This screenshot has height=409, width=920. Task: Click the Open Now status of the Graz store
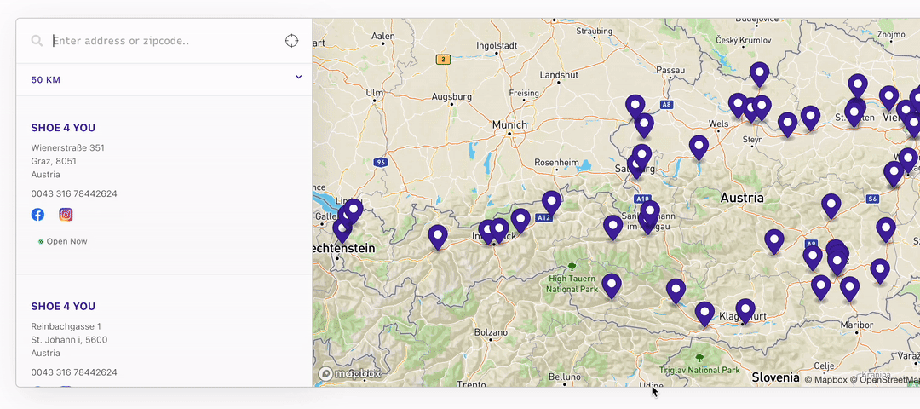66,241
